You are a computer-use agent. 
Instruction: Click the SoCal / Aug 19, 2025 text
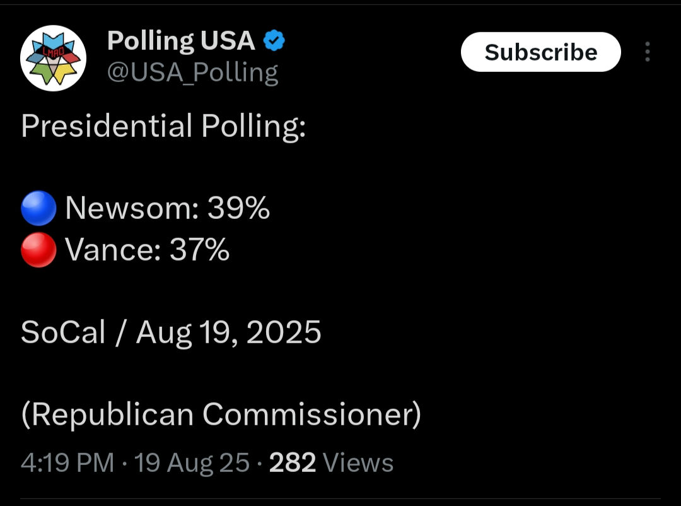(x=171, y=332)
